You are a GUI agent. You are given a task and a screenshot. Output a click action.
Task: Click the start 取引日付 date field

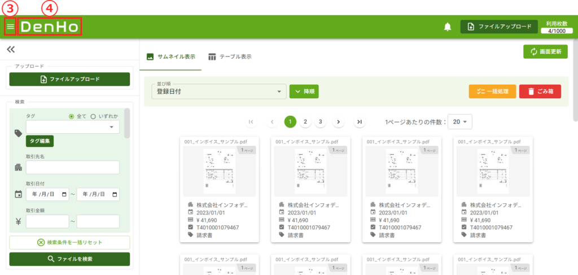pos(47,194)
